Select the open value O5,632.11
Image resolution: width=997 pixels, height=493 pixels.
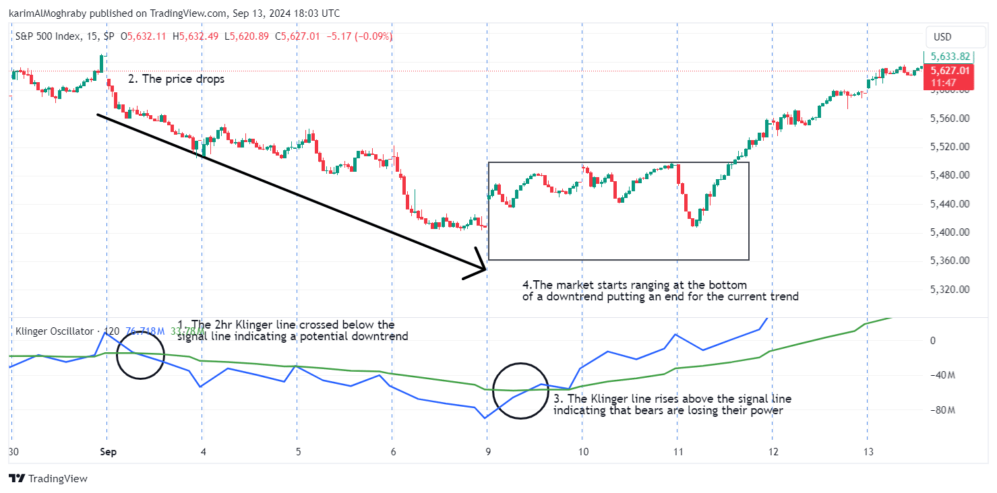(143, 36)
